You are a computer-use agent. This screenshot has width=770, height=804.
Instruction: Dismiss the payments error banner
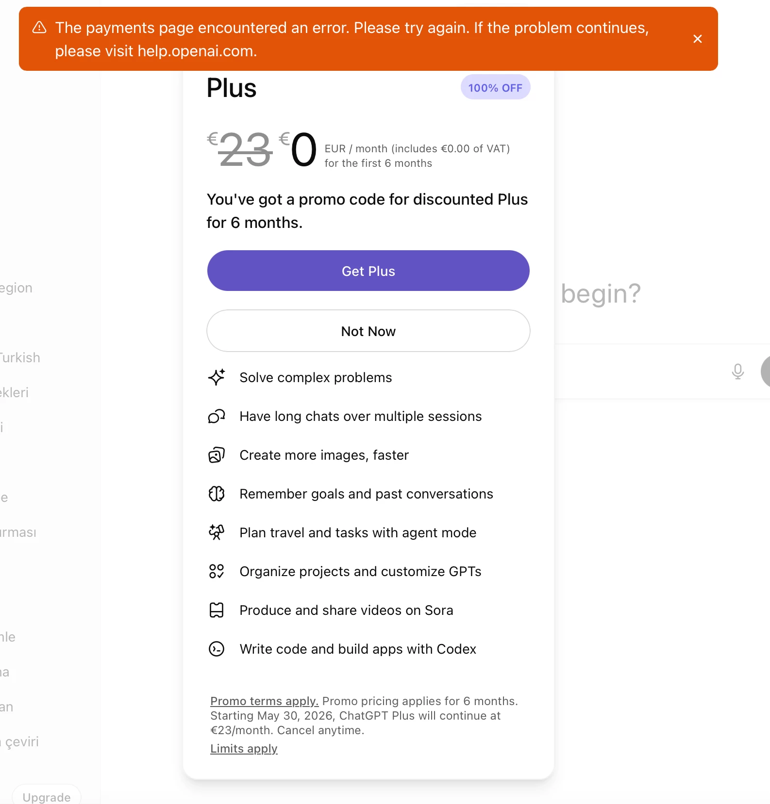697,39
